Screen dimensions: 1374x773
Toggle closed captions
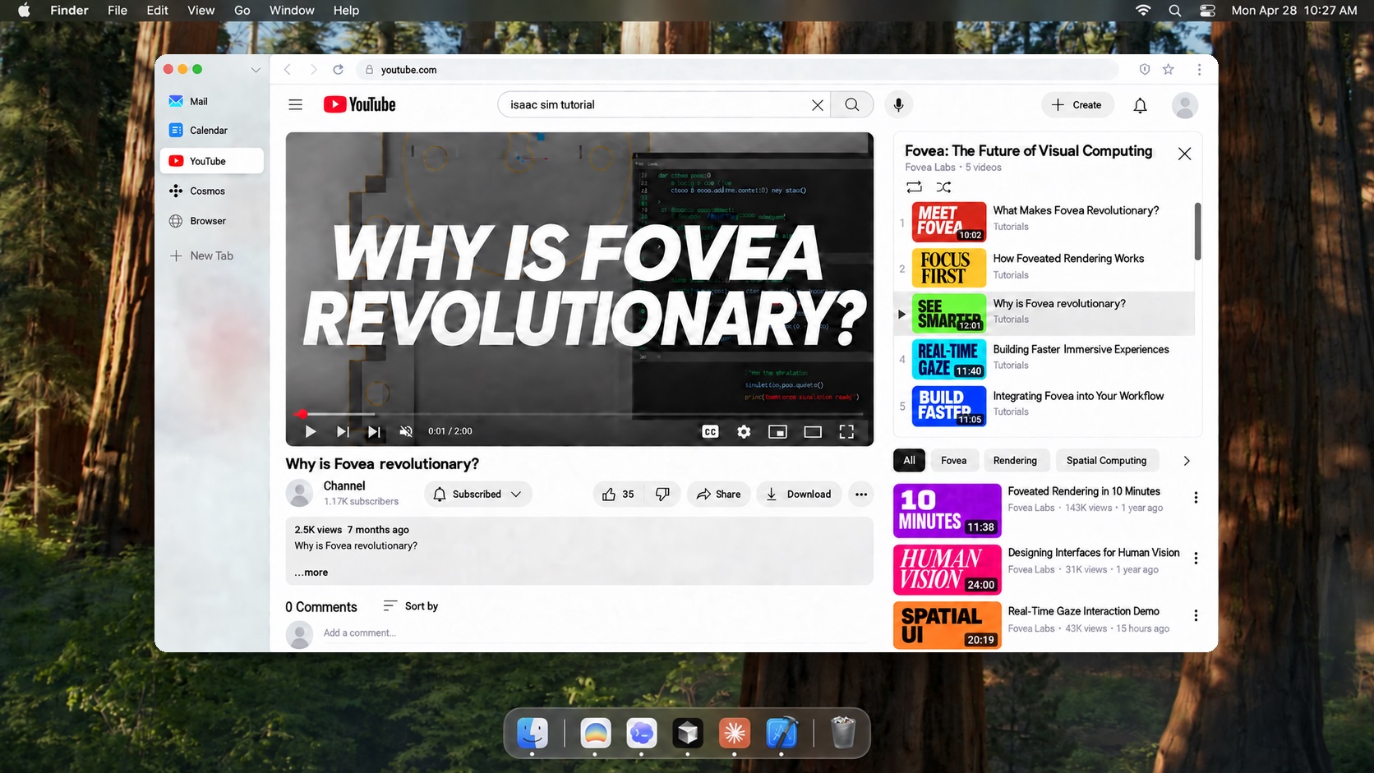(x=711, y=431)
